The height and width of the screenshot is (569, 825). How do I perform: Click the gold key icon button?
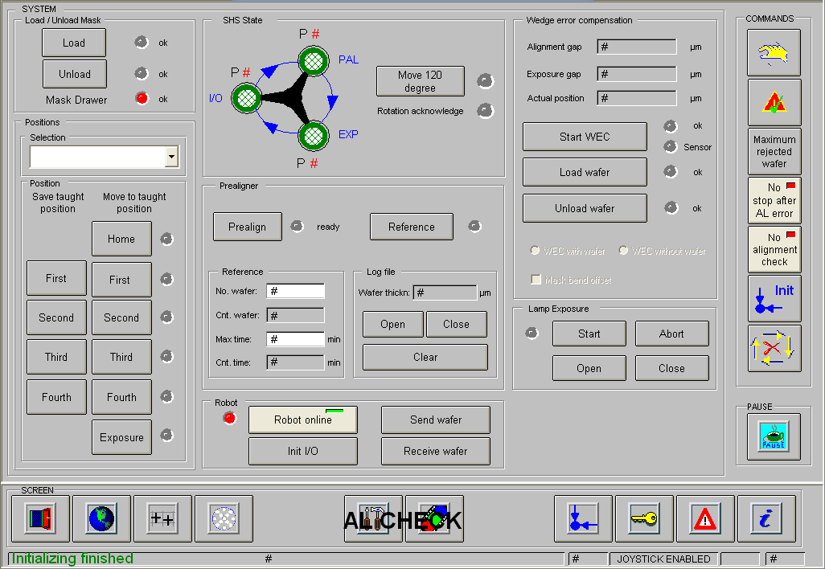coord(644,518)
